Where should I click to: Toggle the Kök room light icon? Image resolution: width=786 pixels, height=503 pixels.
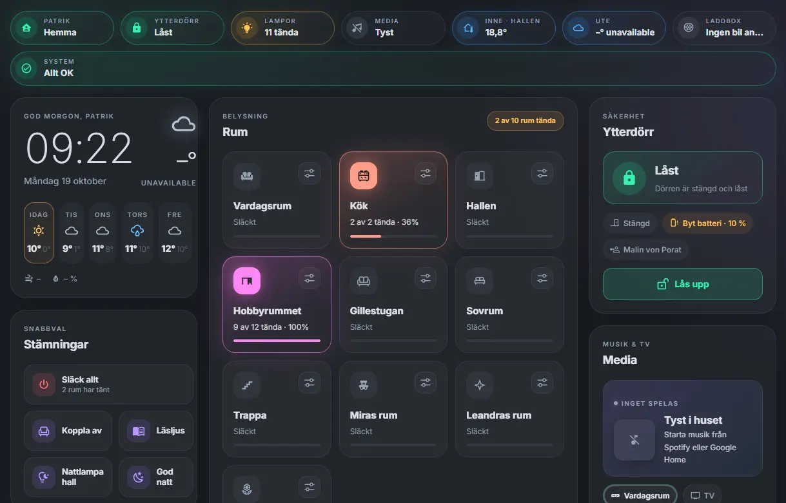(364, 176)
